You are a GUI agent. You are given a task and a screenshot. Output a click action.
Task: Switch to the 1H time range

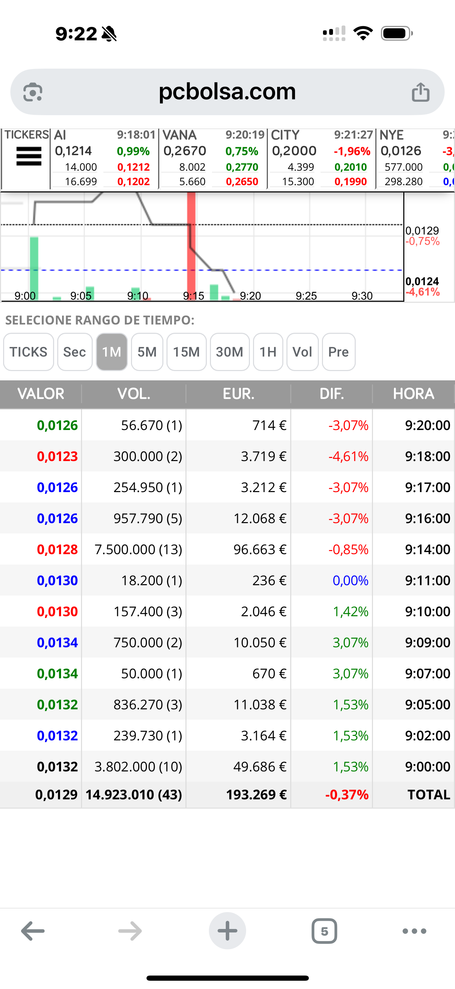pos(268,352)
